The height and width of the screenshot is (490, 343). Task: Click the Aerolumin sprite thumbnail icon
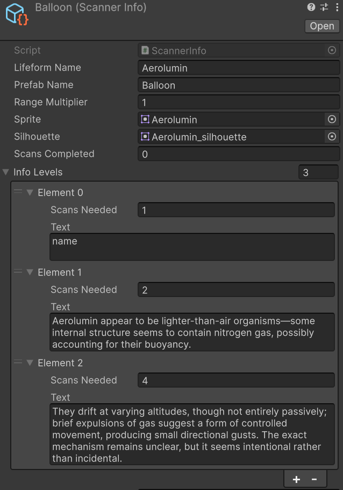pos(144,119)
